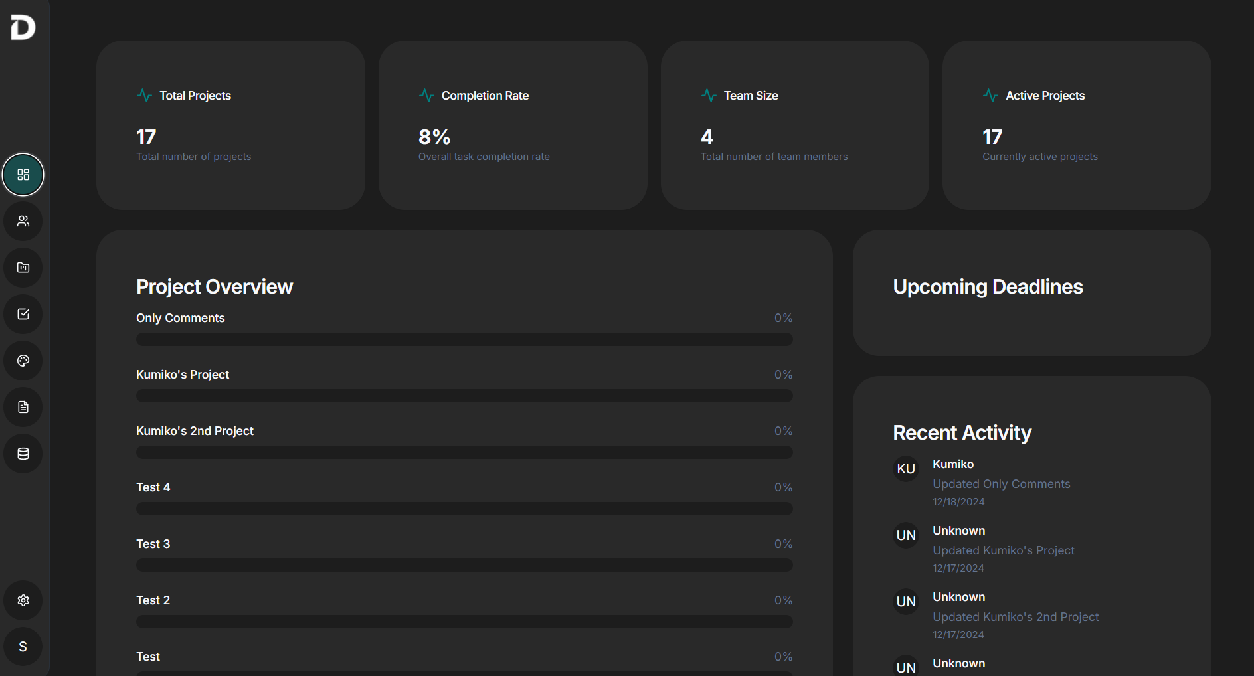Click the 0% value for Kumiko's Project
1254x676 pixels.
pyautogui.click(x=783, y=375)
